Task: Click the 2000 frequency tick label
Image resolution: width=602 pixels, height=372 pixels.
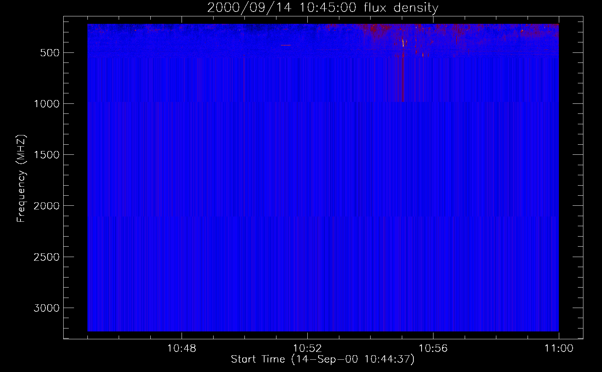Action: pos(47,206)
